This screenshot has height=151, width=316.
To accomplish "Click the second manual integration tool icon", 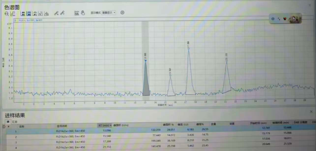I will pos(62,13).
